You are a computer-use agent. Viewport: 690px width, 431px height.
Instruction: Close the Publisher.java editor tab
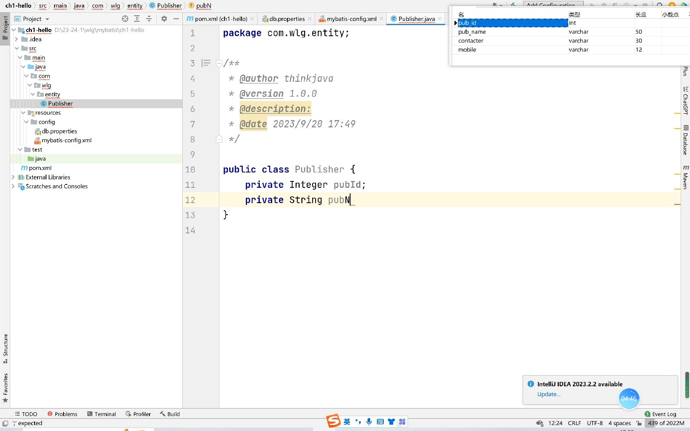(440, 19)
